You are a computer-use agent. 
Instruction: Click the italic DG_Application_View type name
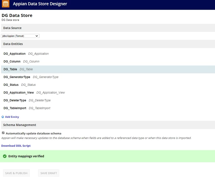pyautogui.click(x=51, y=93)
